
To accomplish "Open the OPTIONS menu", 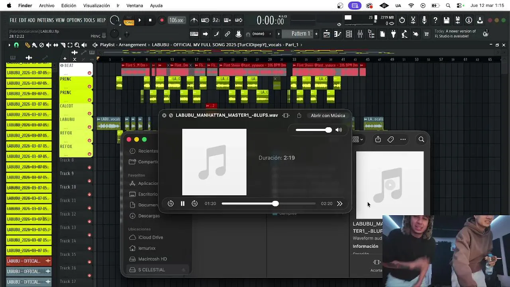I will (74, 20).
